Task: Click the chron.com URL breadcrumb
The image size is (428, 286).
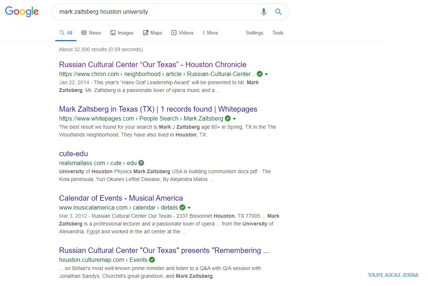Action: coord(157,74)
